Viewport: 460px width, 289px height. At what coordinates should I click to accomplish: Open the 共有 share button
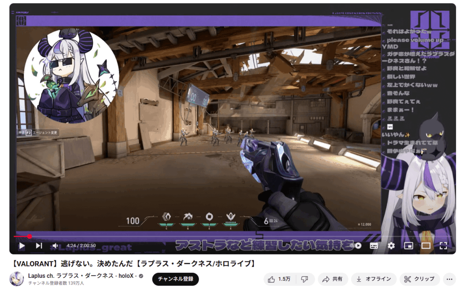[333, 279]
